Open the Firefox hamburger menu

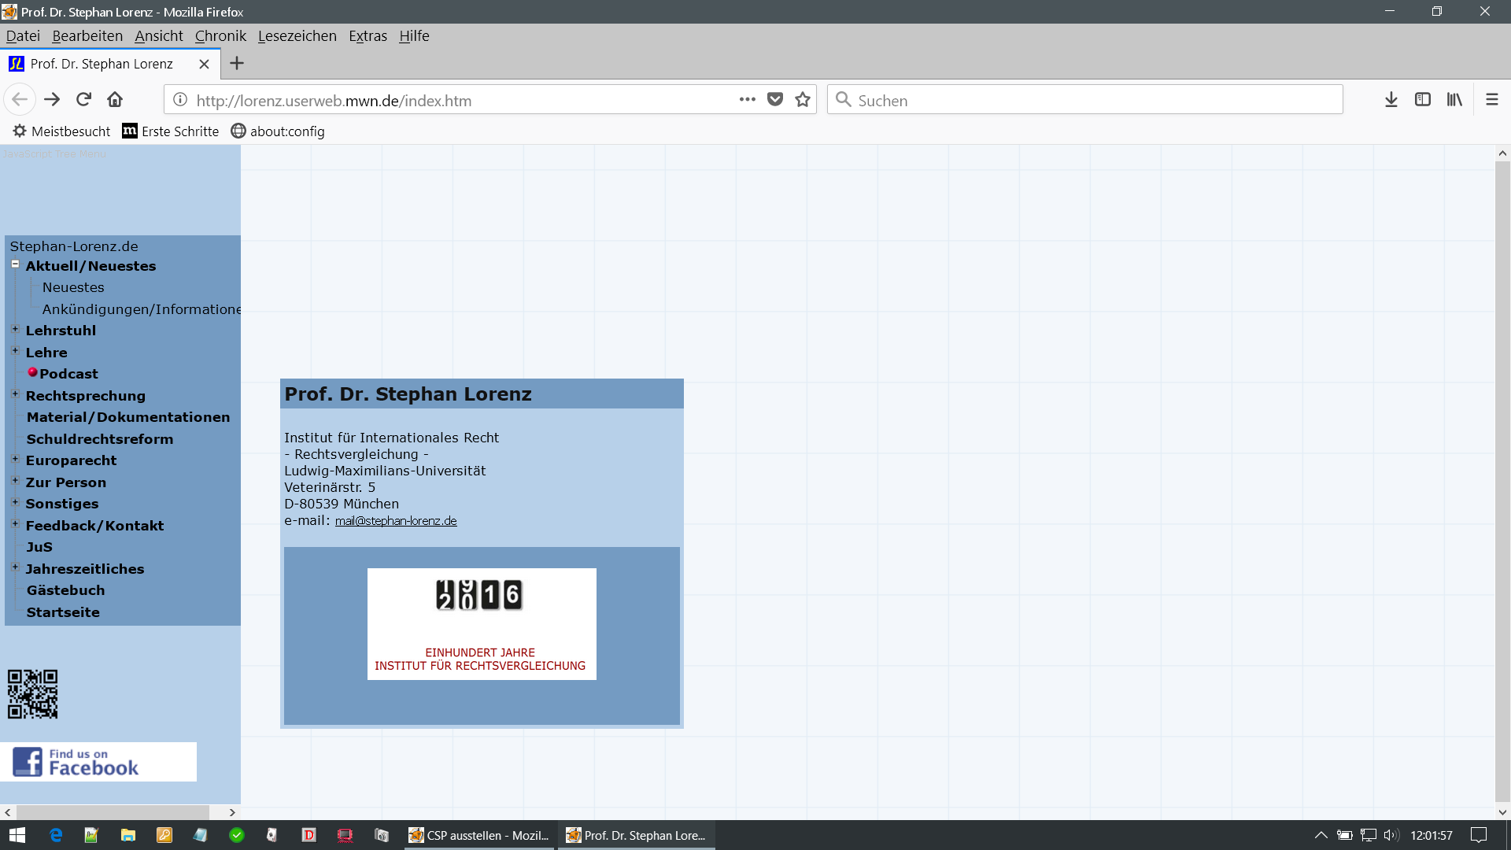(x=1491, y=100)
